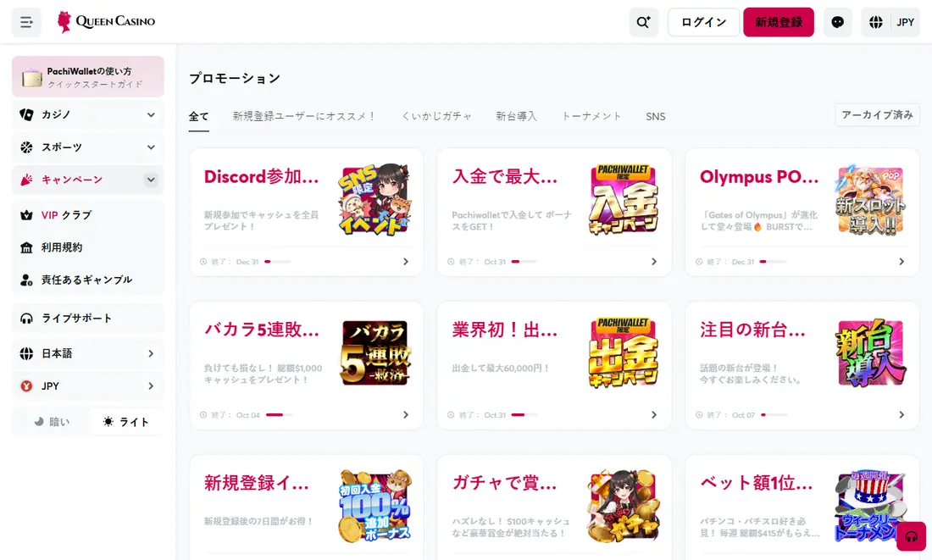Click the ログイン button
This screenshot has height=560, width=932.
(704, 22)
